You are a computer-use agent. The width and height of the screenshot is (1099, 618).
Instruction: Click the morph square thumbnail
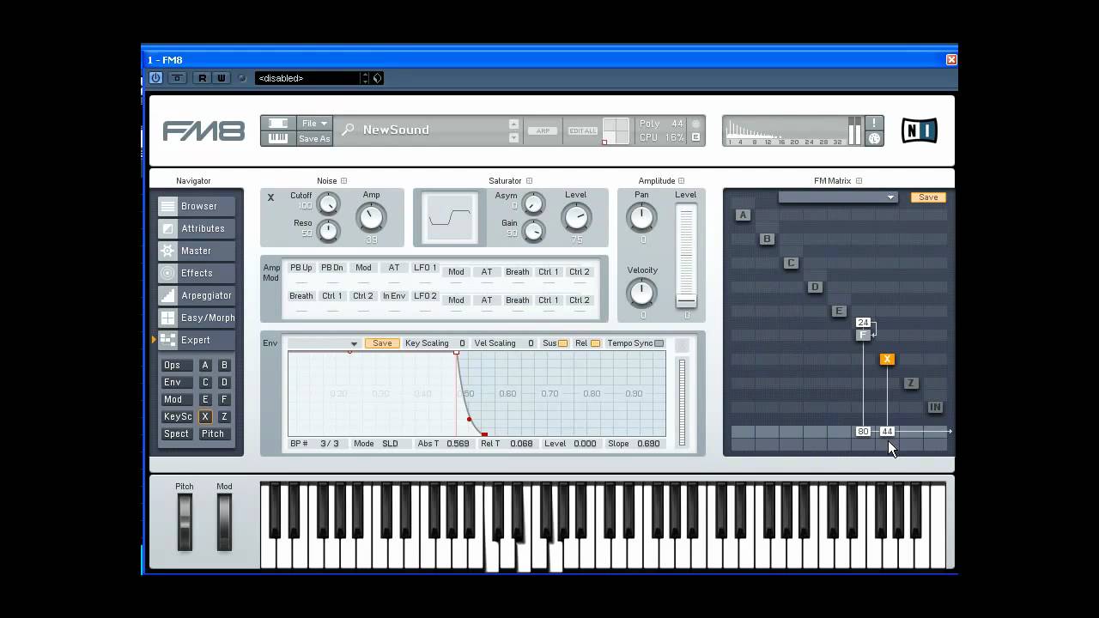(x=616, y=130)
